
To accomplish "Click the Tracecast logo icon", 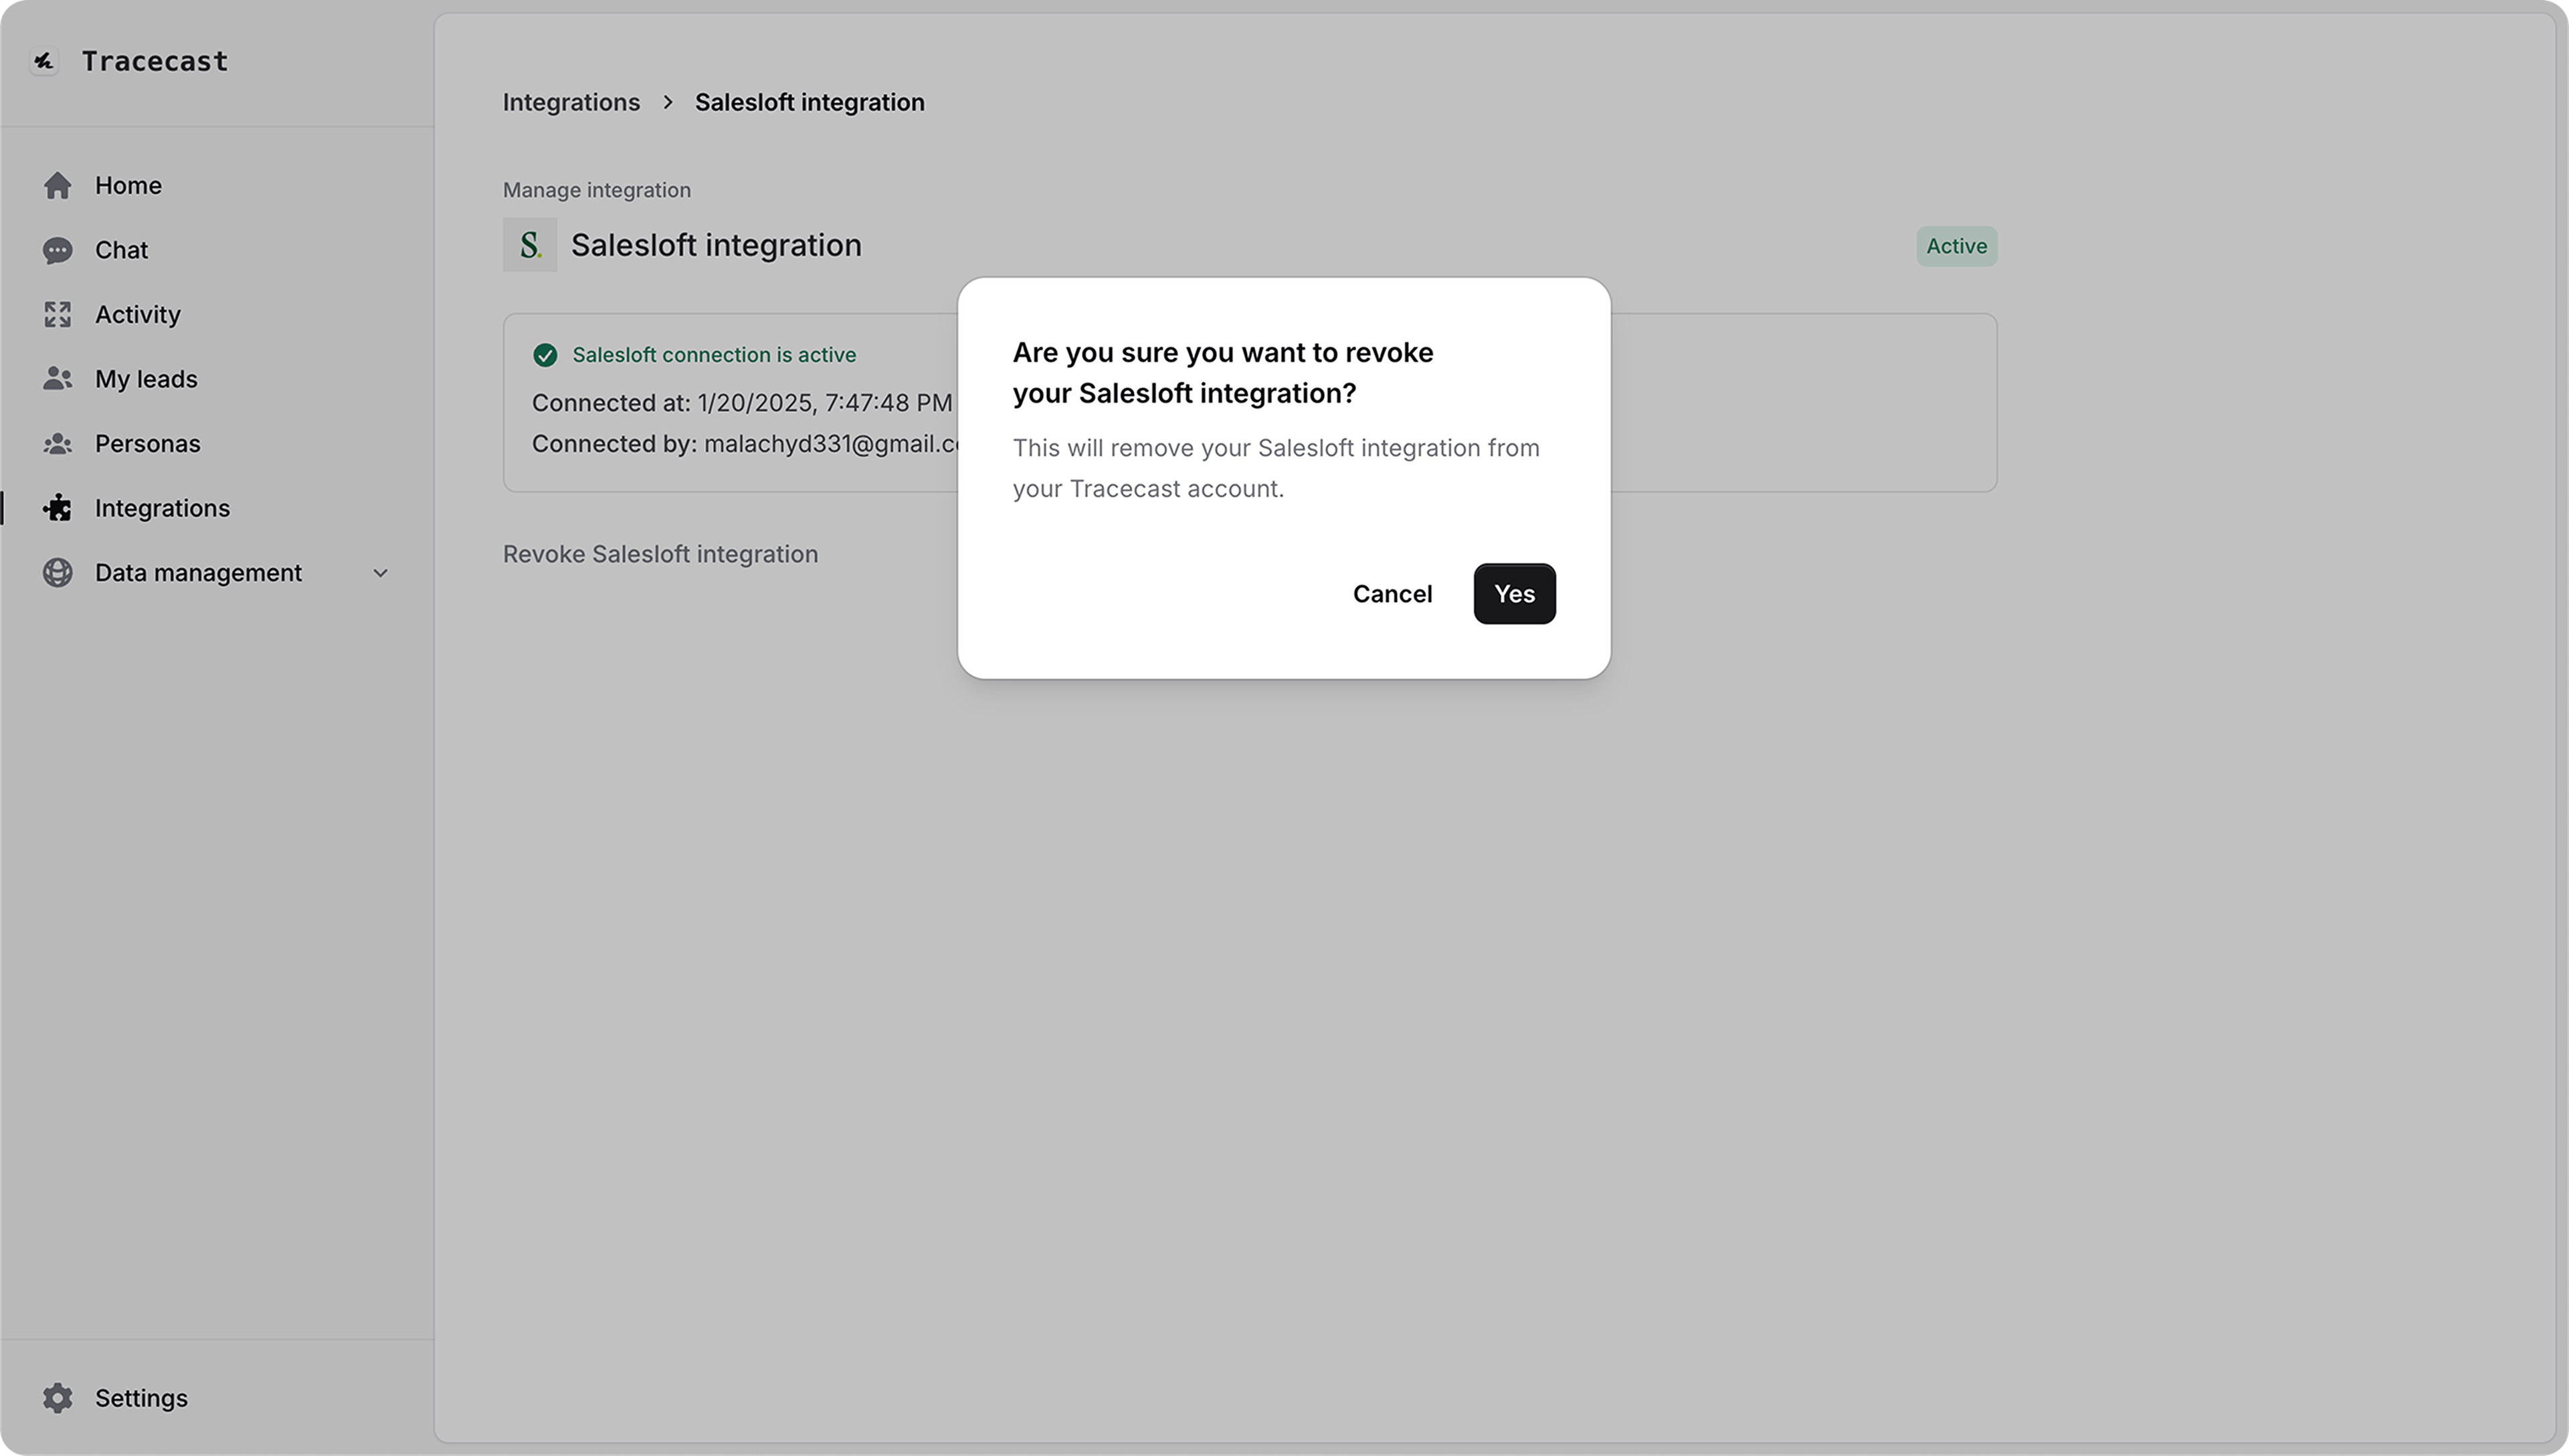I will click(x=43, y=61).
